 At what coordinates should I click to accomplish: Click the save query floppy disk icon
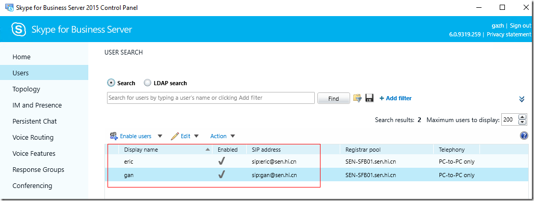[x=369, y=98]
